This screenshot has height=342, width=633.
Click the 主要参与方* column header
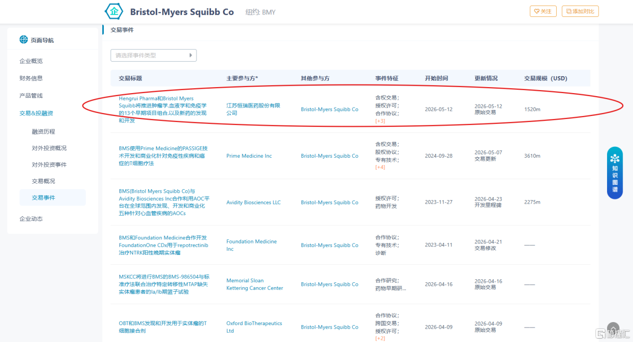[242, 78]
